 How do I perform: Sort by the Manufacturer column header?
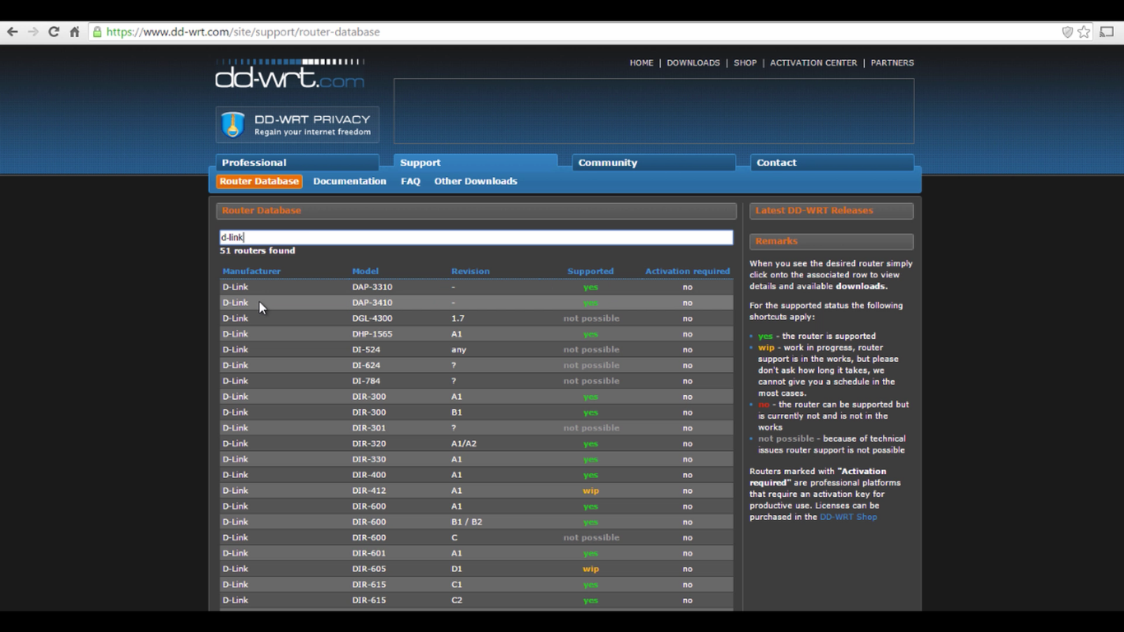click(x=251, y=271)
